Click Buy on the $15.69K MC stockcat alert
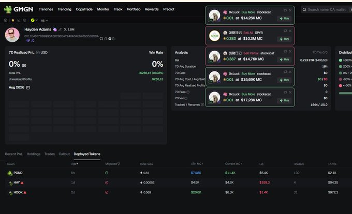Viewport: 352px width, 214px height. click(284, 80)
